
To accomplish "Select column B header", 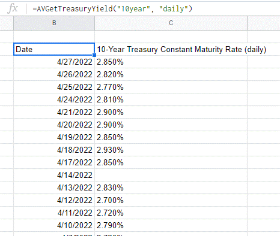I will coord(54,23).
